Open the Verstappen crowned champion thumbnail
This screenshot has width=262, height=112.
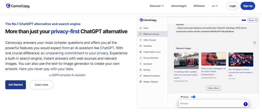coord(241,60)
